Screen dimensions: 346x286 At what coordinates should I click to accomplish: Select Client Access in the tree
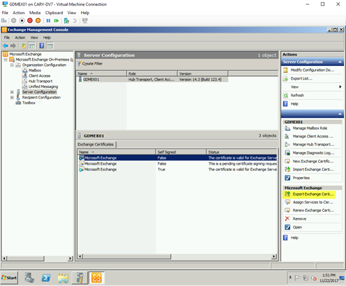coord(40,76)
